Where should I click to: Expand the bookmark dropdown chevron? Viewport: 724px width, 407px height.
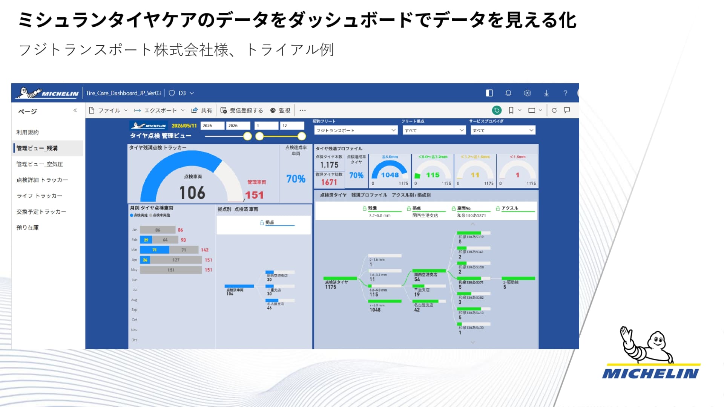(x=520, y=110)
